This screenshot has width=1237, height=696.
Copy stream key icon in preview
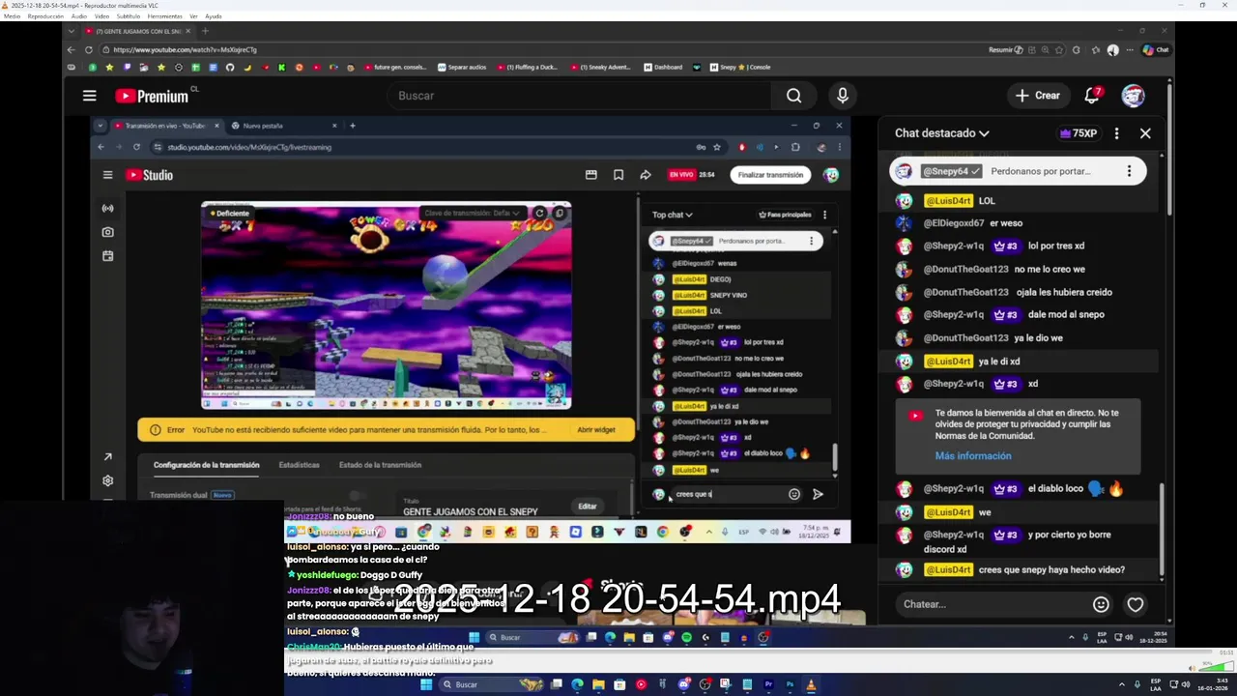click(561, 213)
